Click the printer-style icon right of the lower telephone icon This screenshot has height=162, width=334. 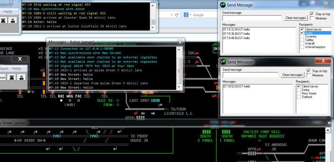[21, 77]
